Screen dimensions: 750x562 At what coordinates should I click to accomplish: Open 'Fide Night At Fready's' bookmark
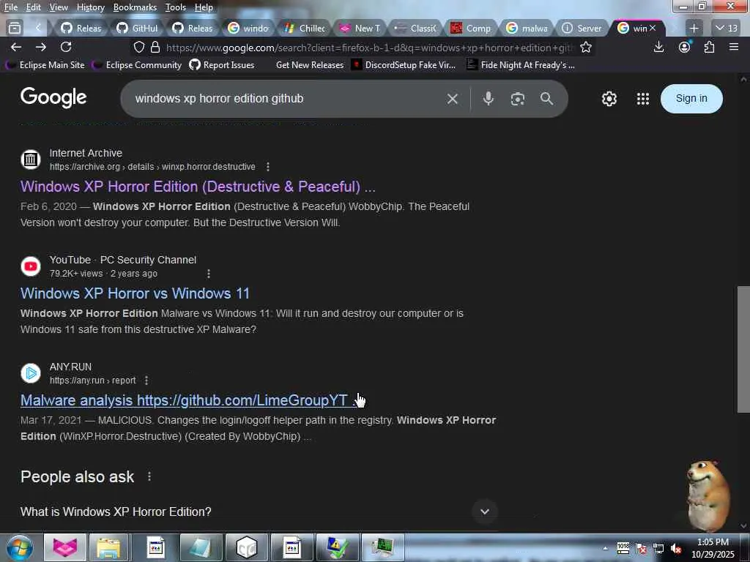click(x=521, y=64)
